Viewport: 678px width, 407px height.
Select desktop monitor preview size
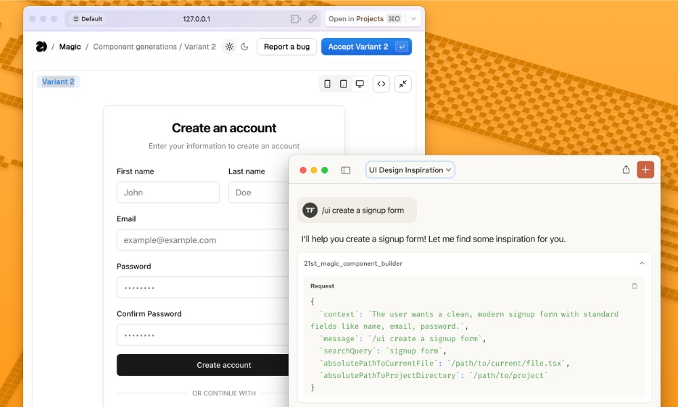point(360,84)
